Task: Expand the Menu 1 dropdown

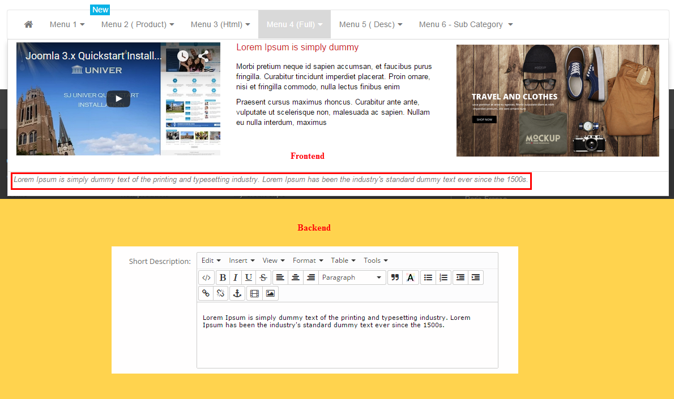Action: pyautogui.click(x=67, y=24)
